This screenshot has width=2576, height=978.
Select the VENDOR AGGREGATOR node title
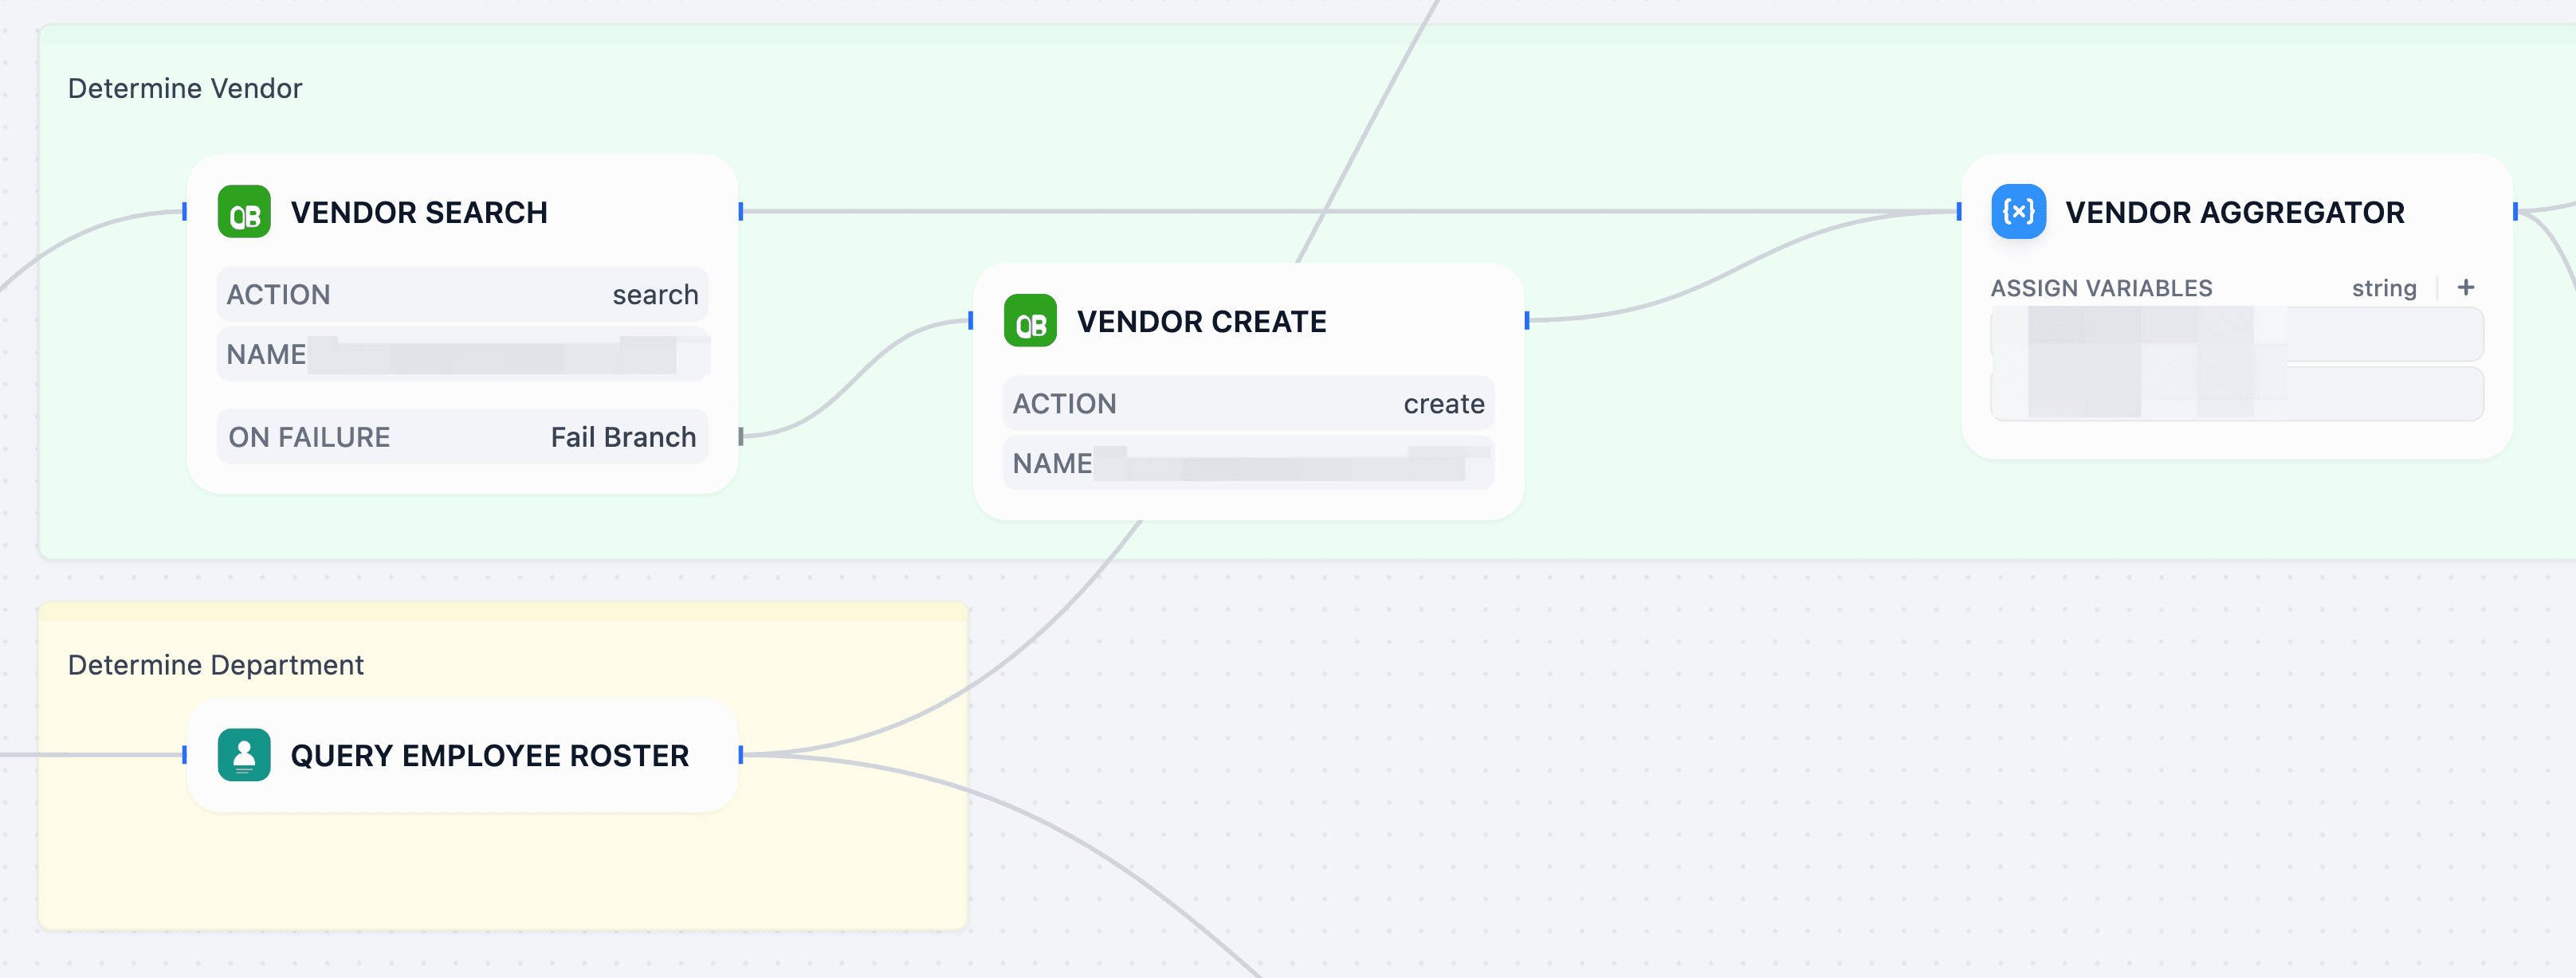click(2234, 213)
